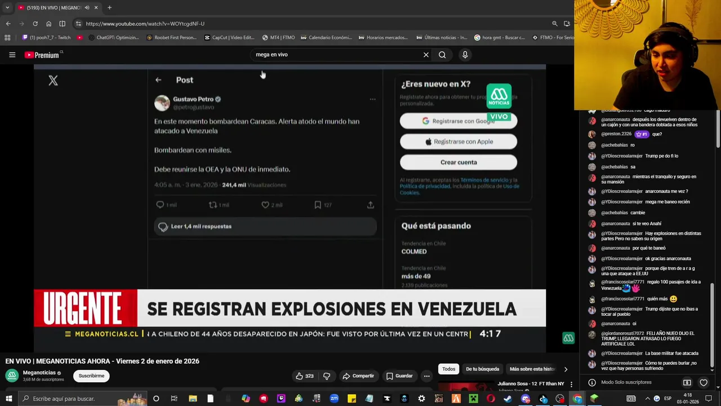The image size is (721, 406).
Task: Like the video with thumbs up (323)
Action: [305, 376]
